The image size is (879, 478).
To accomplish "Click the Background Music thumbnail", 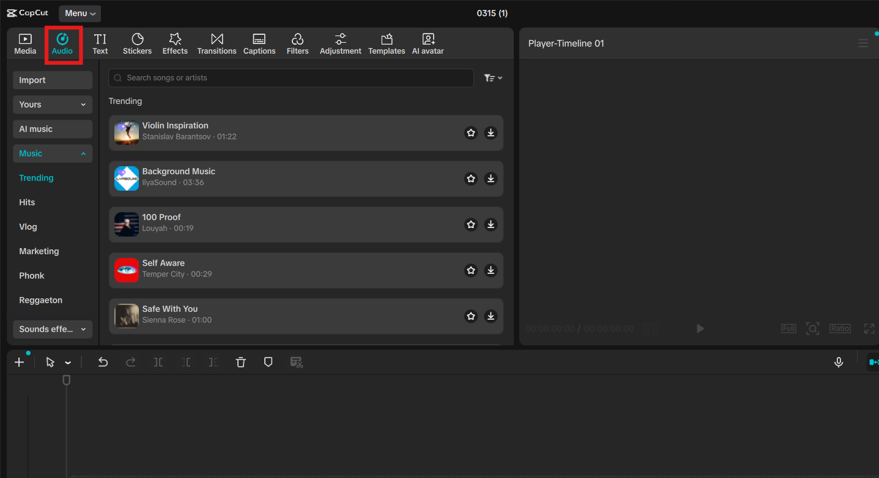I will (127, 178).
